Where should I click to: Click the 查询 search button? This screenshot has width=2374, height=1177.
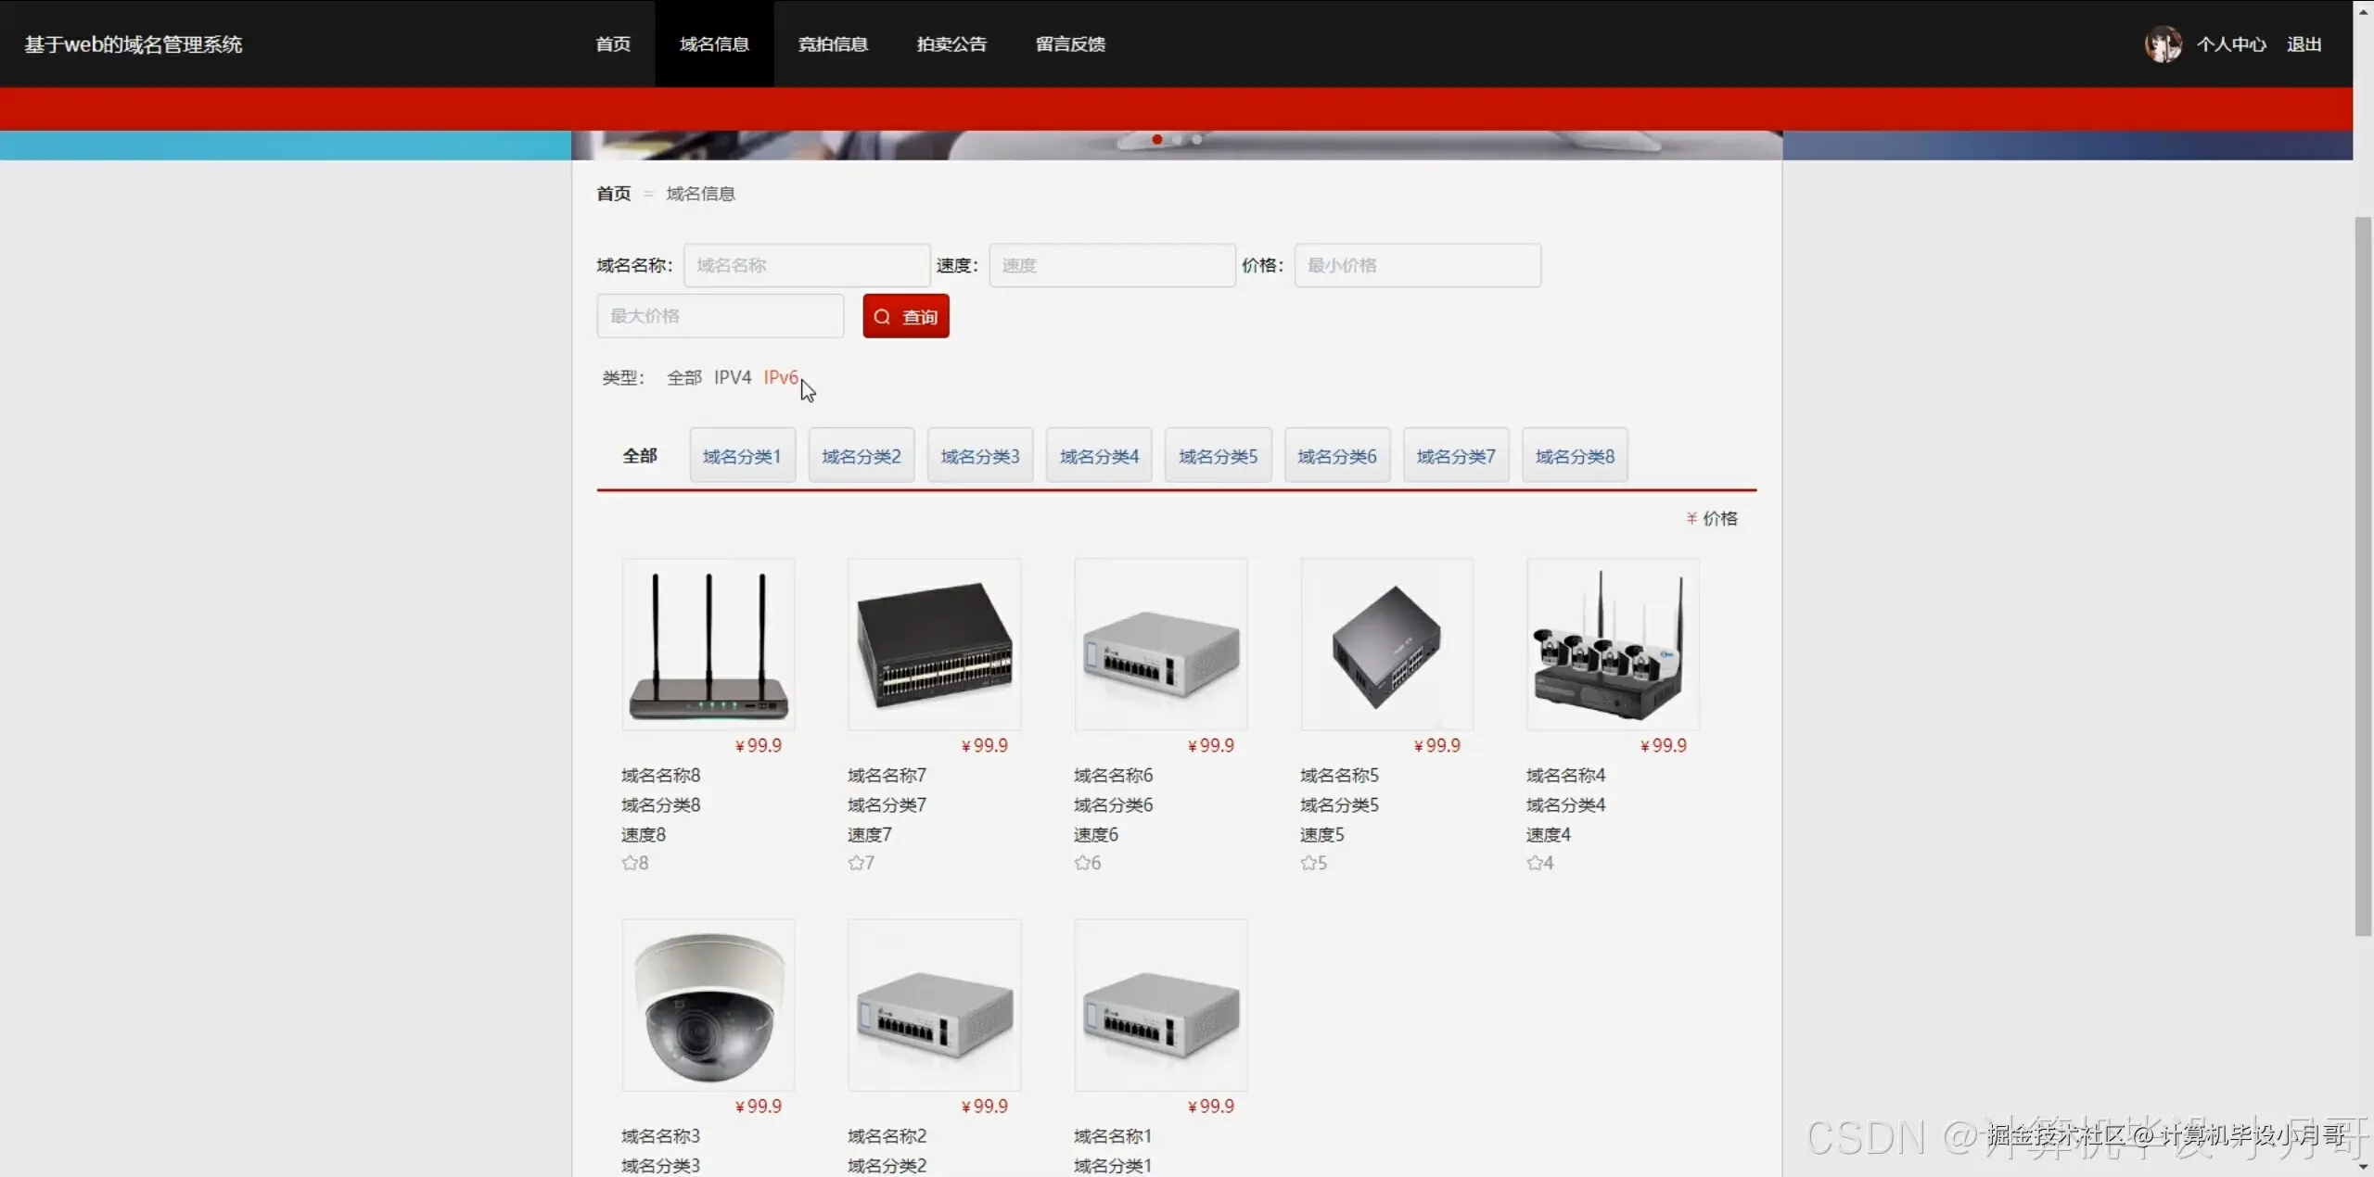(x=905, y=315)
